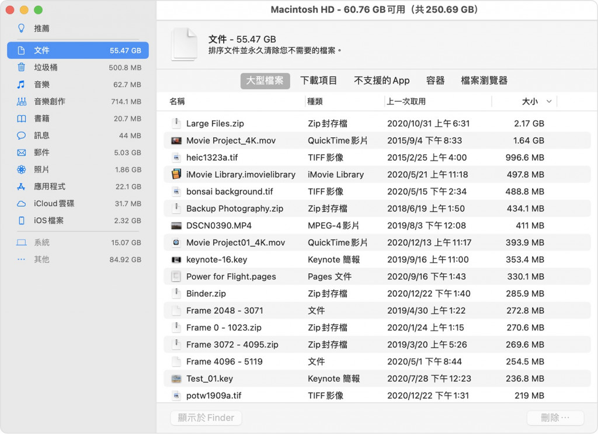Open the 容器 tab
Image resolution: width=598 pixels, height=434 pixels.
click(435, 81)
